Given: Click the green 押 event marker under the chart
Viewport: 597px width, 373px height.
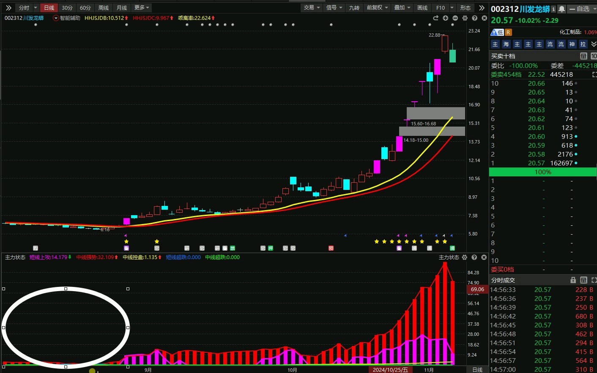Looking at the screenshot, I should click(x=271, y=248).
